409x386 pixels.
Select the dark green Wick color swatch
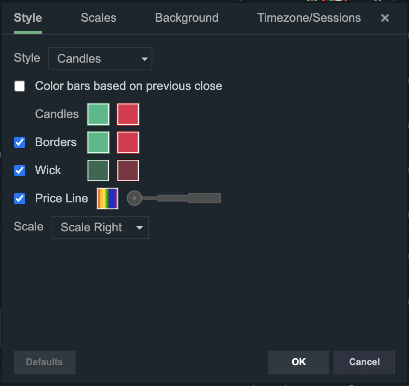pyautogui.click(x=98, y=170)
